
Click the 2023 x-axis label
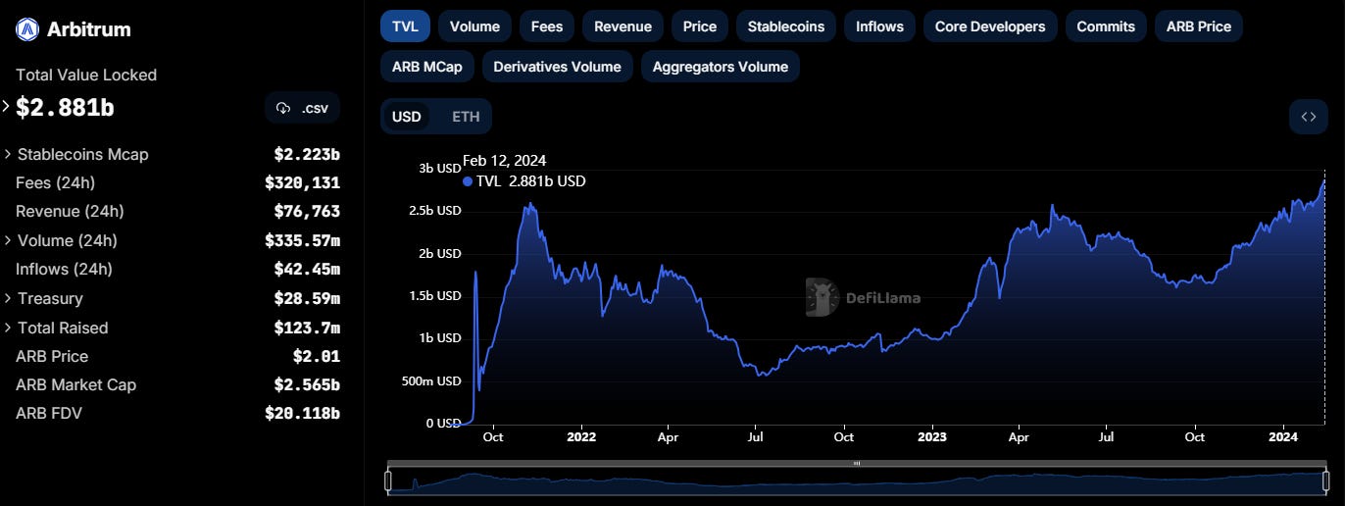coord(931,437)
